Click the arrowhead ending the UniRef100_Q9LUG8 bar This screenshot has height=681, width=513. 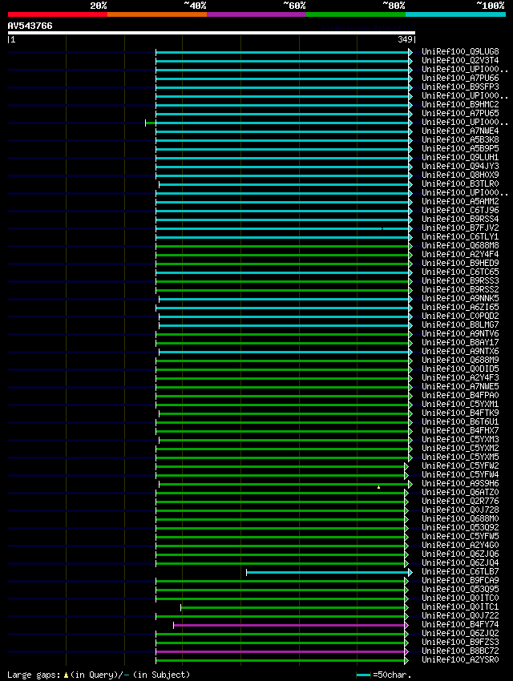click(410, 52)
